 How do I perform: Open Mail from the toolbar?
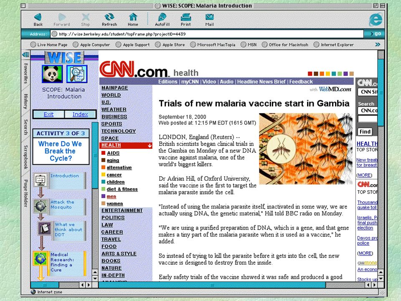pyautogui.click(x=209, y=17)
